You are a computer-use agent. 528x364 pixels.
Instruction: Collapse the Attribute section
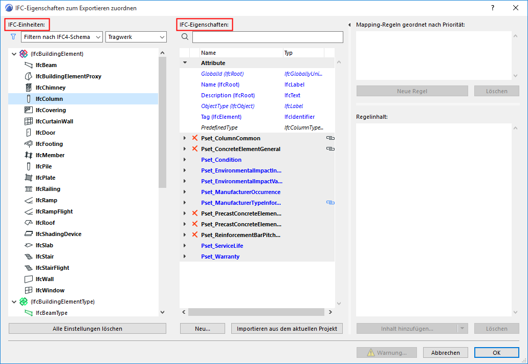pos(185,62)
